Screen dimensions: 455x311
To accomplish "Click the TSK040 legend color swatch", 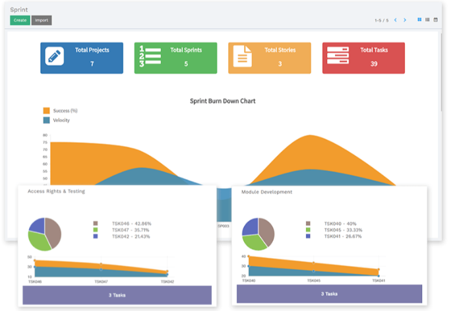I will (309, 223).
